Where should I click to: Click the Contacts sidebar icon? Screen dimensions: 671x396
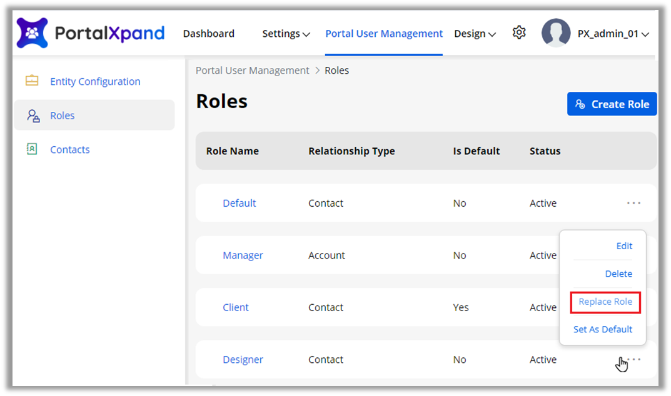coord(32,149)
